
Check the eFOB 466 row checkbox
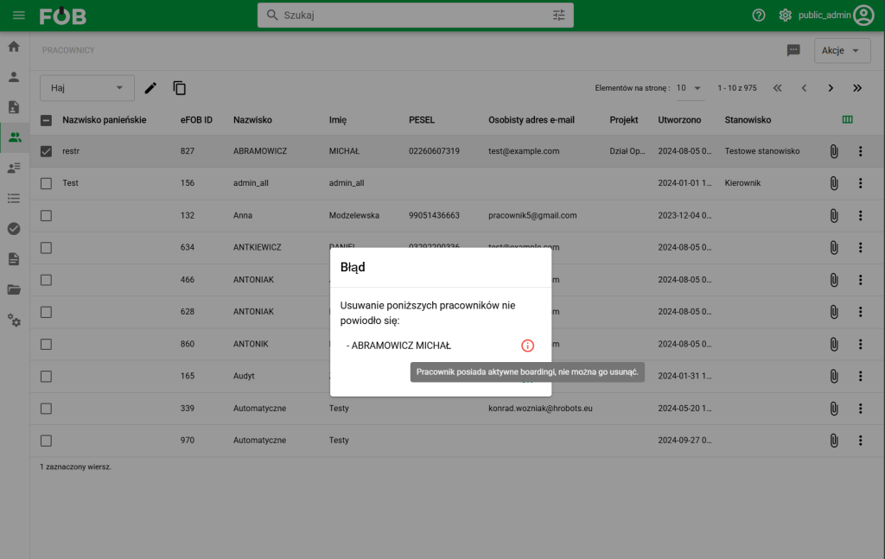(47, 280)
